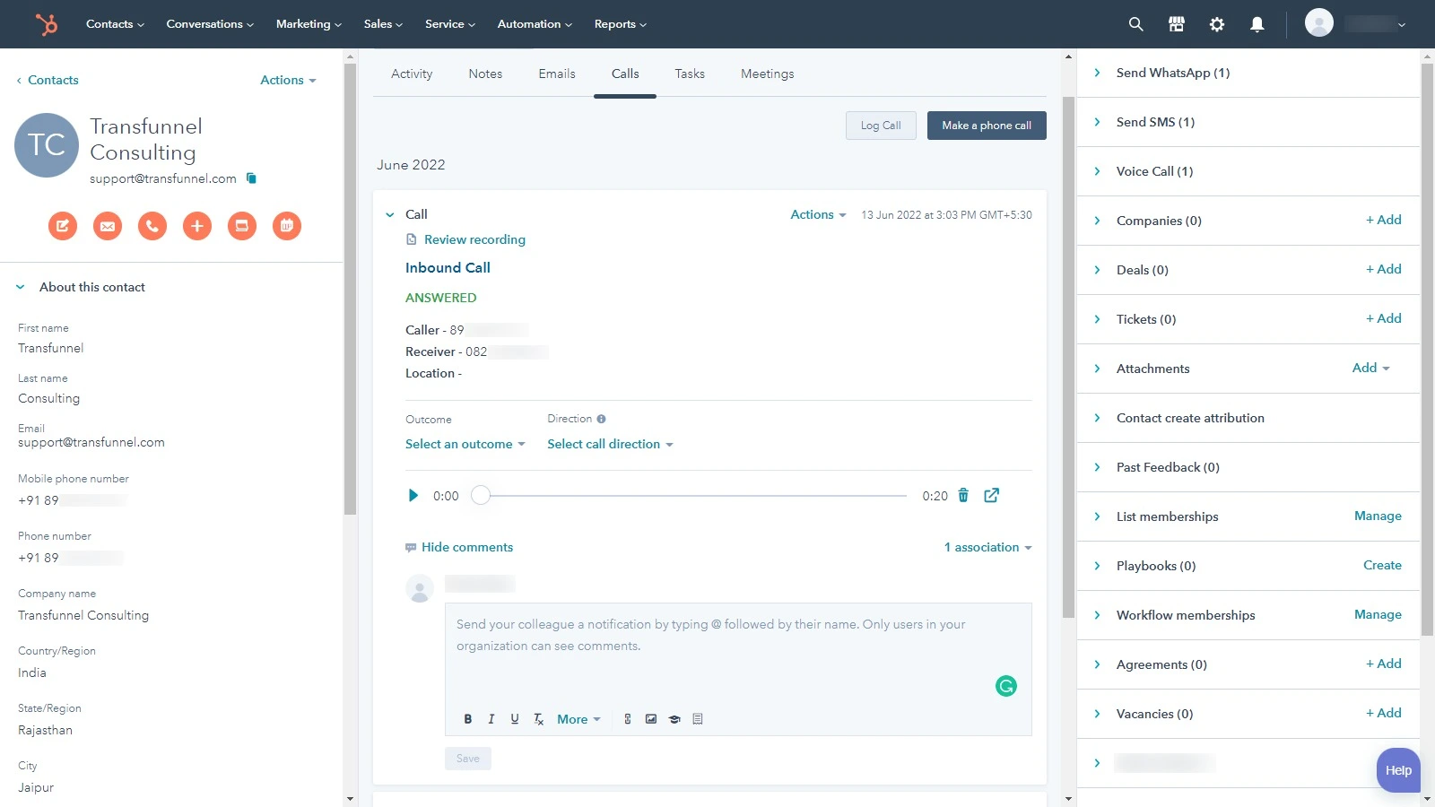Click the Note edit icon in contact actions

(63, 226)
